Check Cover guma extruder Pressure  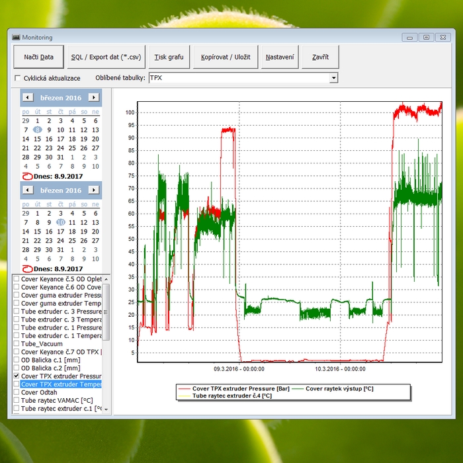point(17,295)
